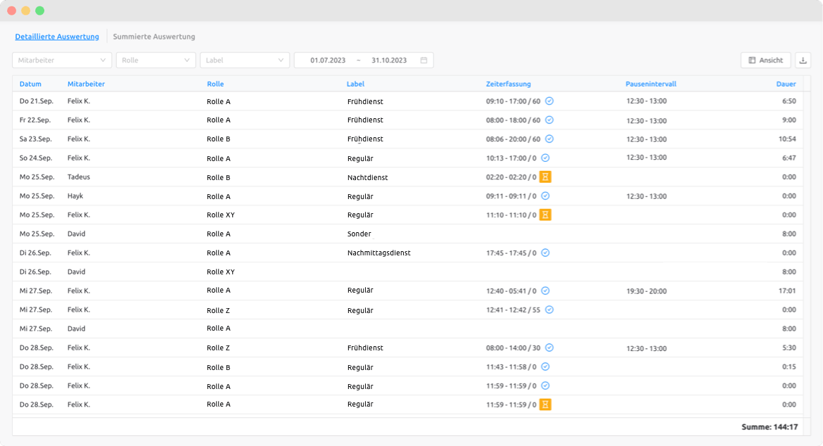Select Hayk employee name cell
The image size is (823, 446).
click(75, 196)
